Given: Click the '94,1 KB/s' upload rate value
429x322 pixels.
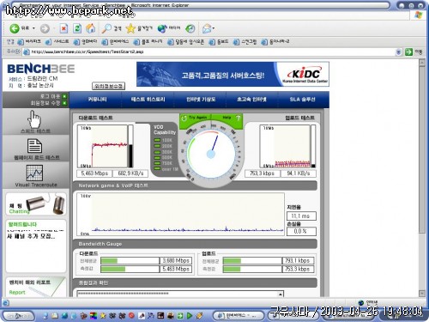Looking at the screenshot, I should pos(299,173).
